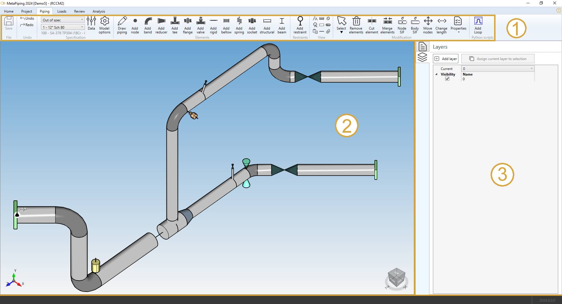The height and width of the screenshot is (304, 562).
Task: Click the Add layer button
Action: pos(446,59)
